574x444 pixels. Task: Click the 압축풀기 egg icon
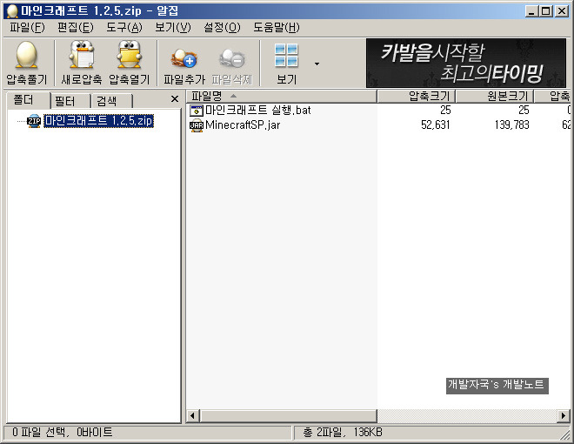coord(26,55)
